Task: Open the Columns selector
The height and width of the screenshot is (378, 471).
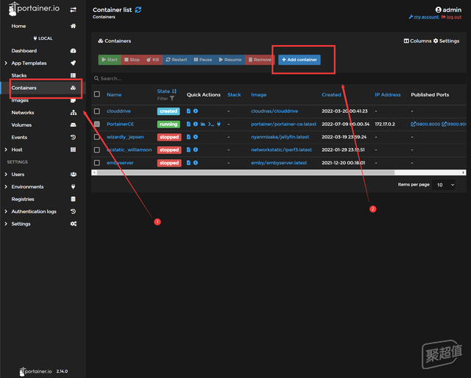Action: [x=417, y=41]
